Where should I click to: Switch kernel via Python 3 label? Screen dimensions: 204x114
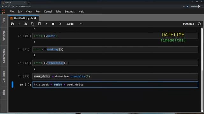pyautogui.click(x=188, y=24)
